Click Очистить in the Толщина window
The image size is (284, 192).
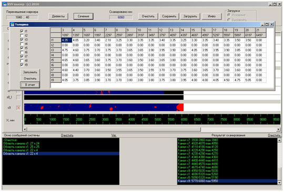coord(30,78)
